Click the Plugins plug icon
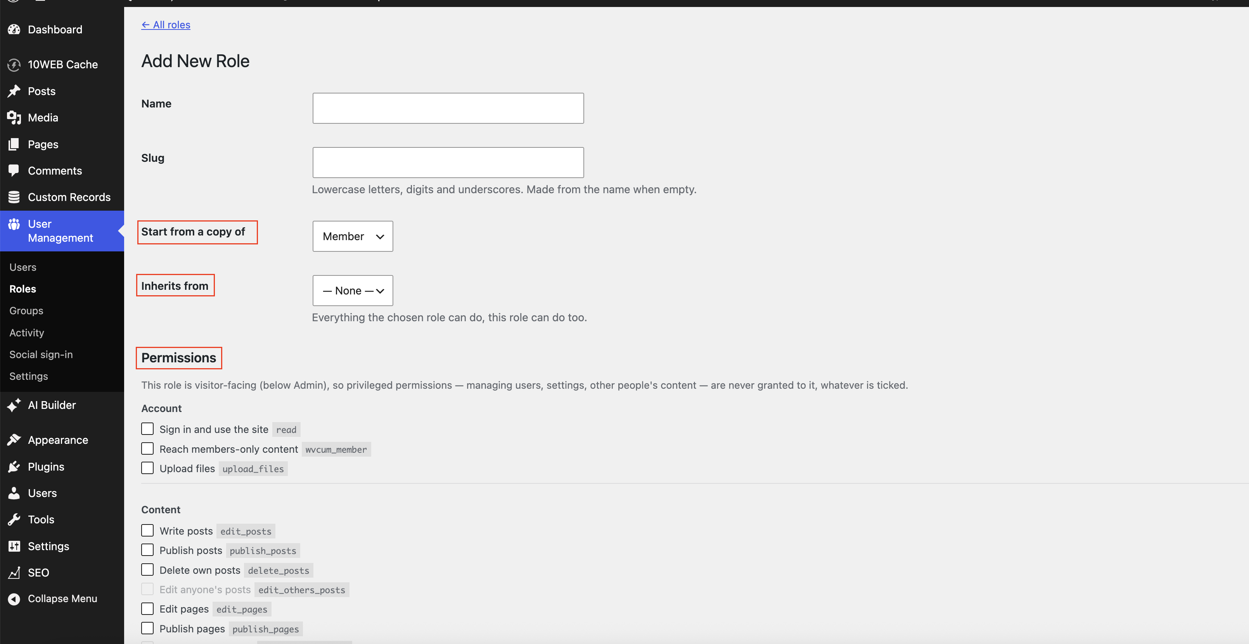The height and width of the screenshot is (644, 1249). [x=14, y=466]
